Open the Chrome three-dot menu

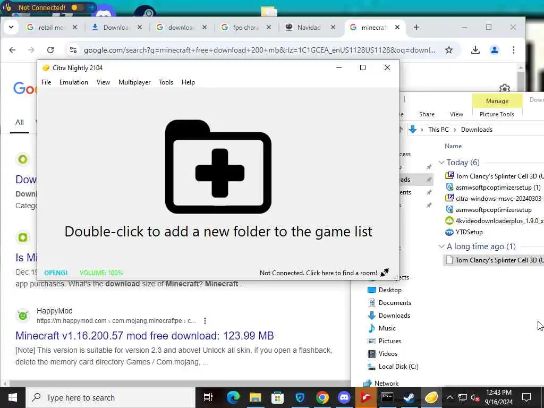514,50
